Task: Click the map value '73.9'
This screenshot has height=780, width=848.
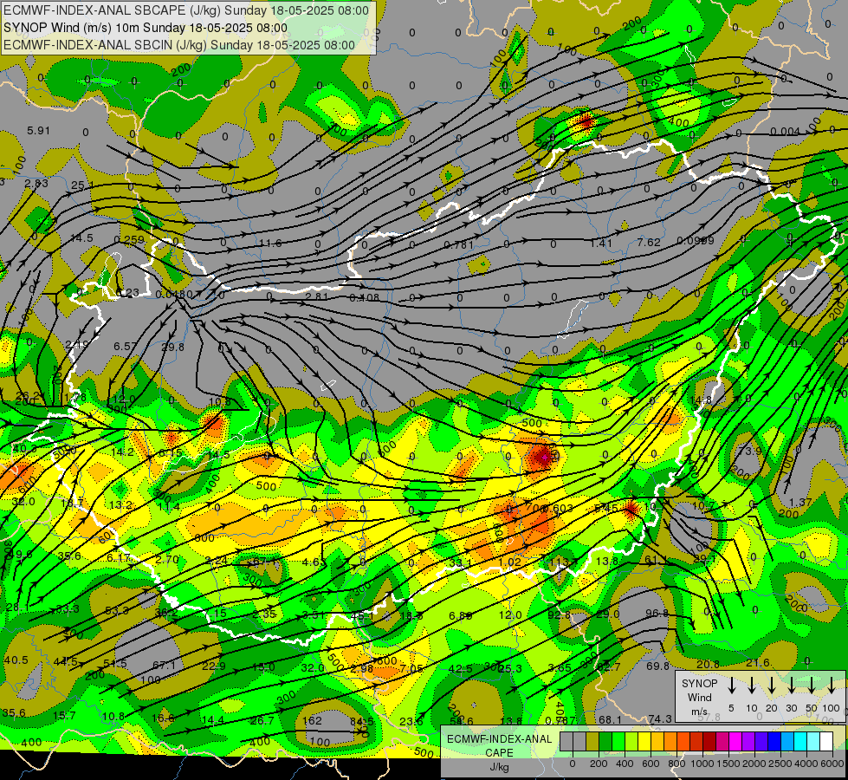Action: pyautogui.click(x=749, y=451)
